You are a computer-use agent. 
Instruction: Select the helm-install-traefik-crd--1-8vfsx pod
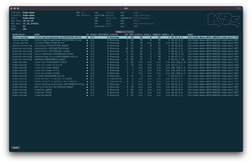125,81
